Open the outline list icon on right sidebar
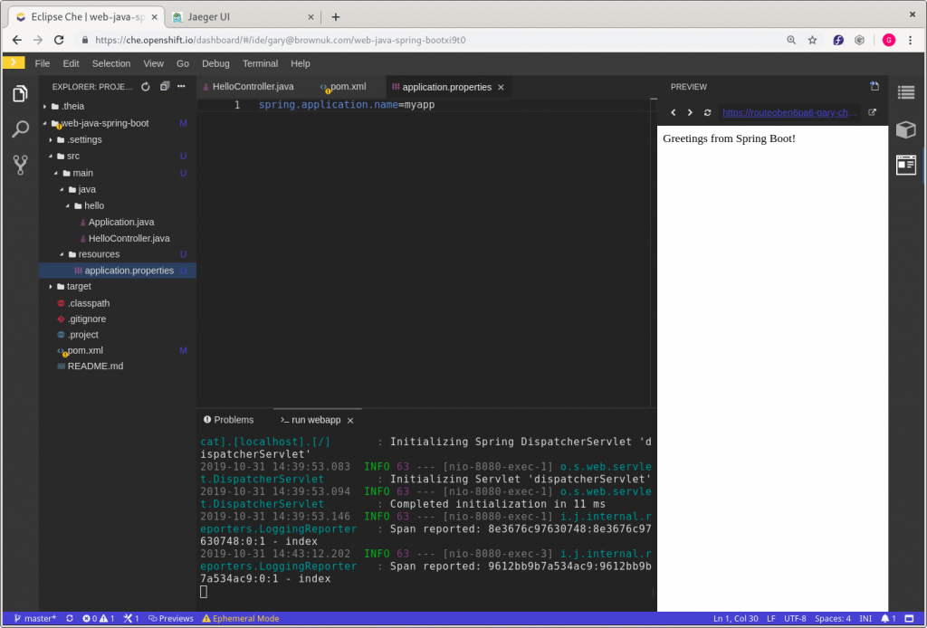Viewport: 927px width, 628px height. (x=906, y=92)
